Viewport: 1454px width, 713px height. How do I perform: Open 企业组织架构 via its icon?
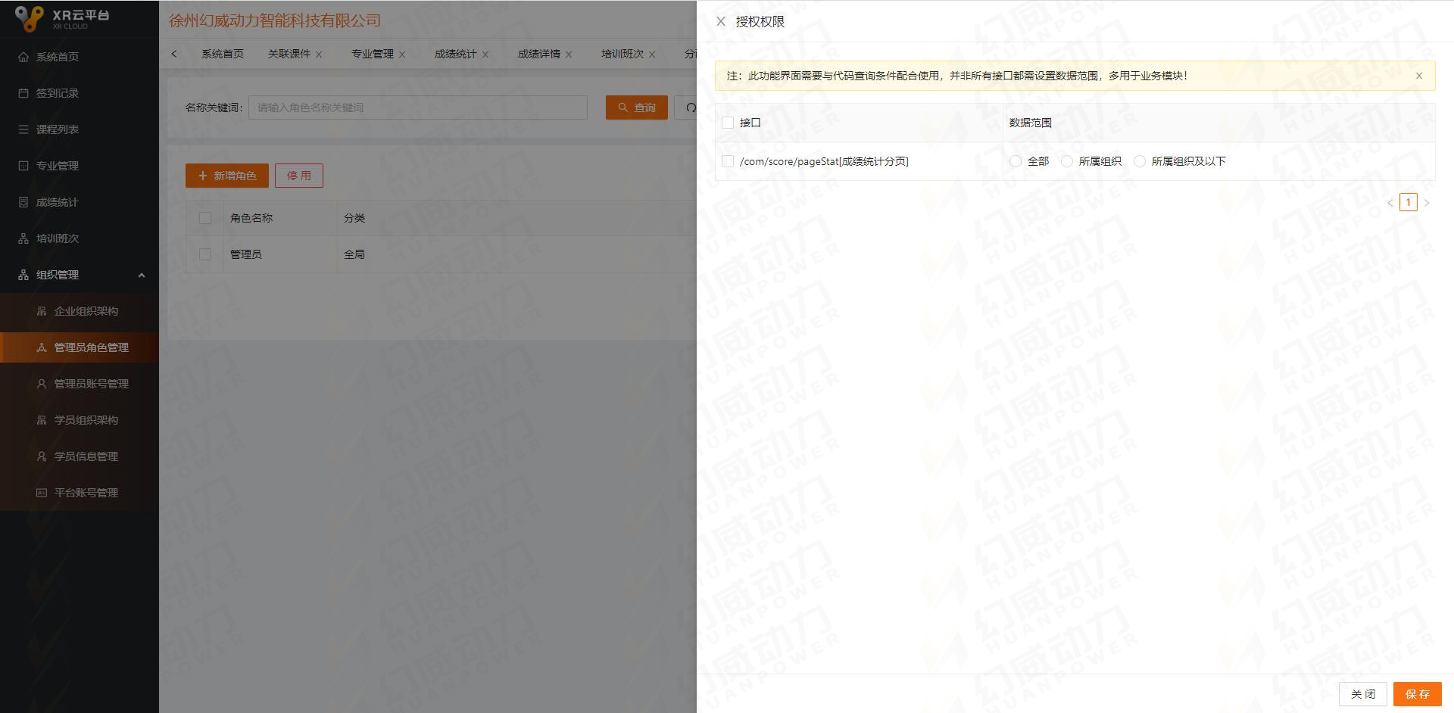point(42,311)
